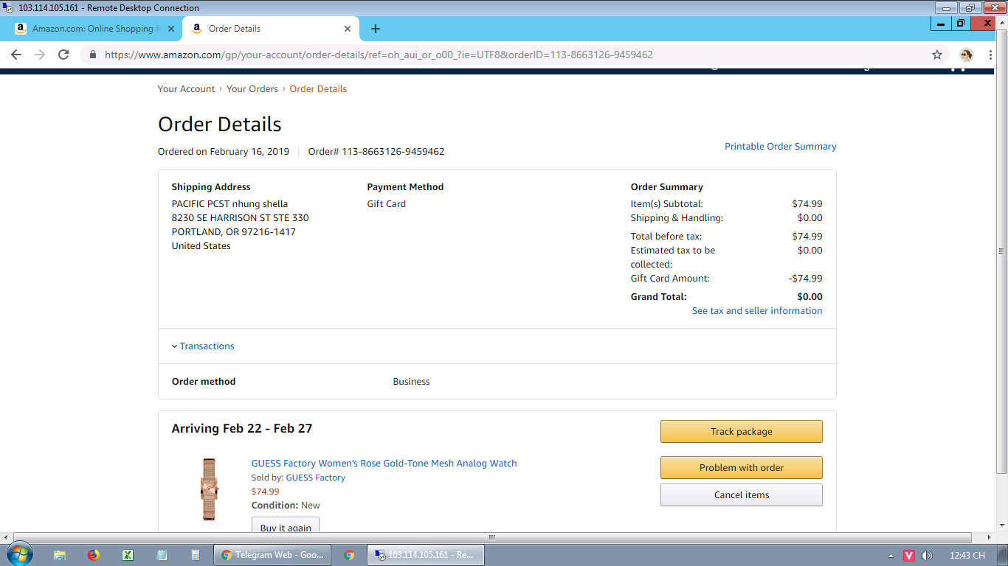
Task: Reload the Order Details page
Action: tap(63, 55)
